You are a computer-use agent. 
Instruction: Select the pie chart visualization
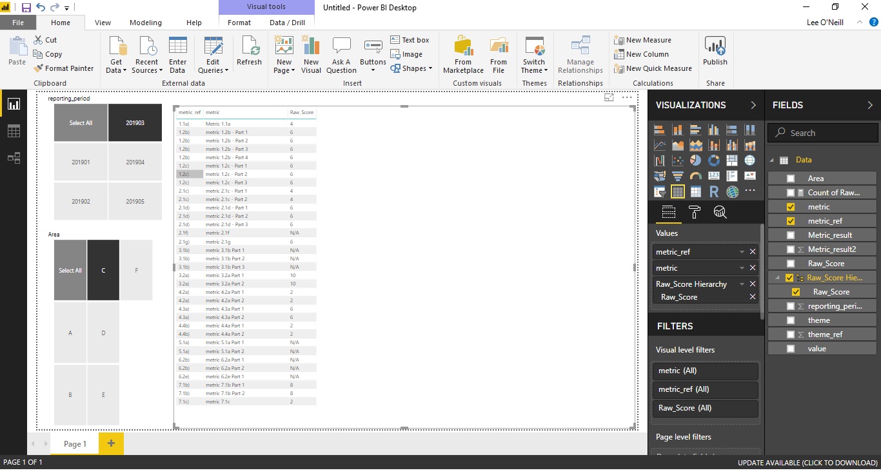(695, 160)
